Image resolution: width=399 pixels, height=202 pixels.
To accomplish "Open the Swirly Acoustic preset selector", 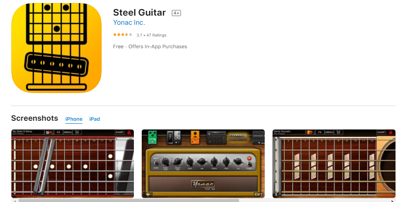I will 289,132.
